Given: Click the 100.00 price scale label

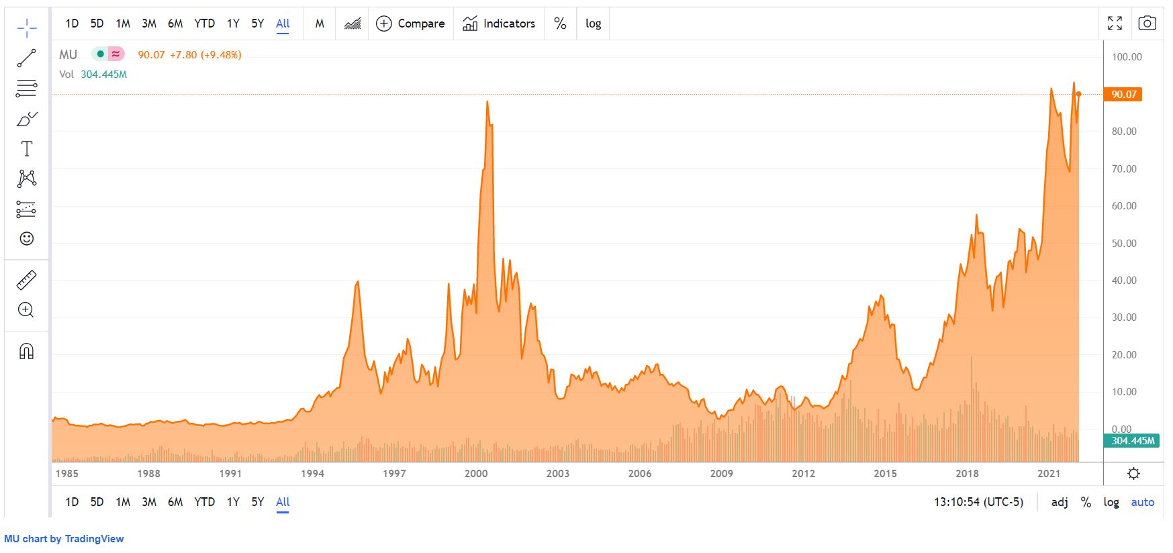Looking at the screenshot, I should [x=1127, y=57].
